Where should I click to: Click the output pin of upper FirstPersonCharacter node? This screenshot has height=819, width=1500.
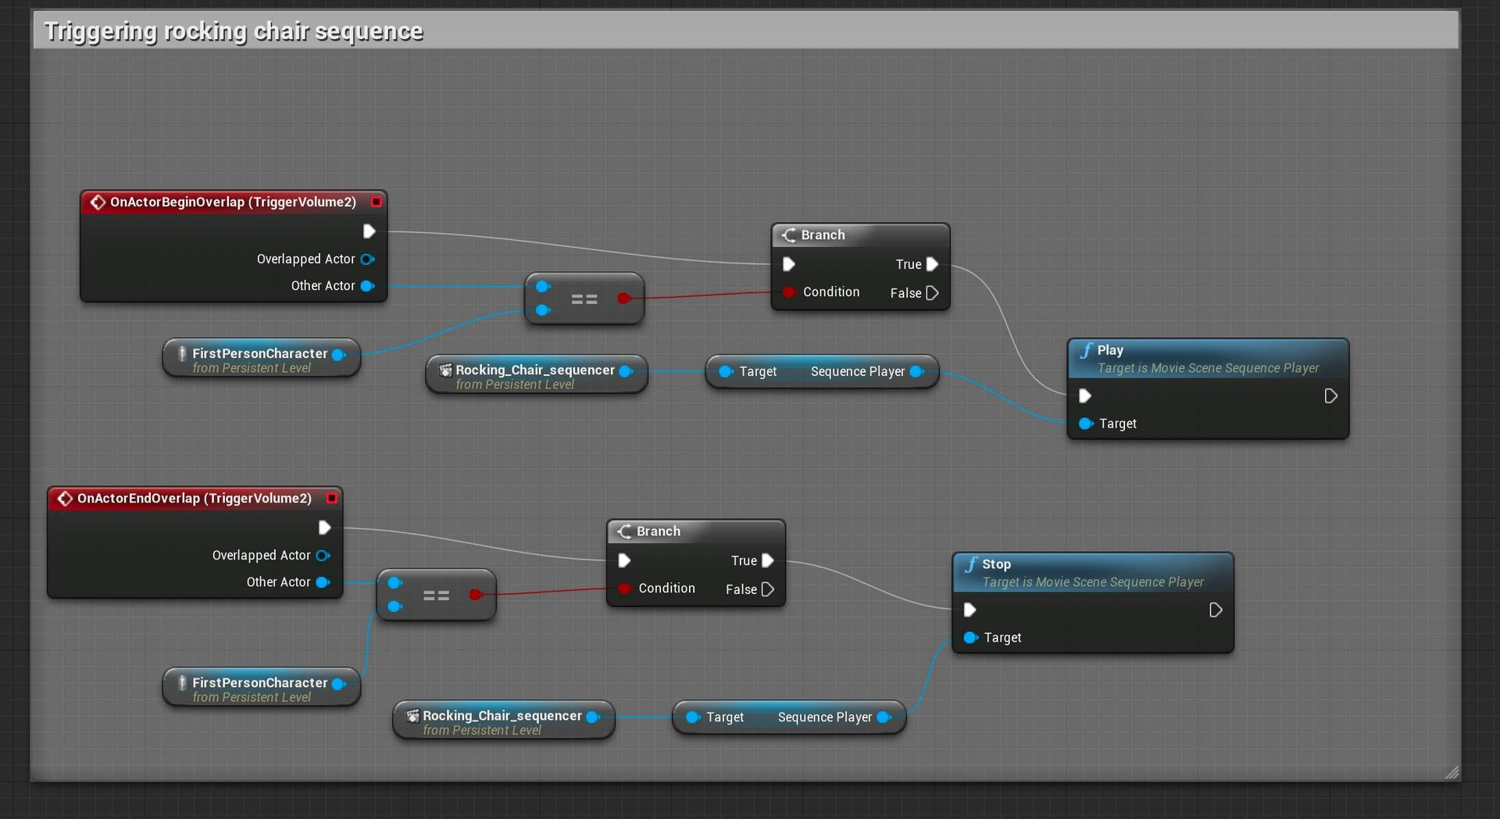click(x=338, y=354)
